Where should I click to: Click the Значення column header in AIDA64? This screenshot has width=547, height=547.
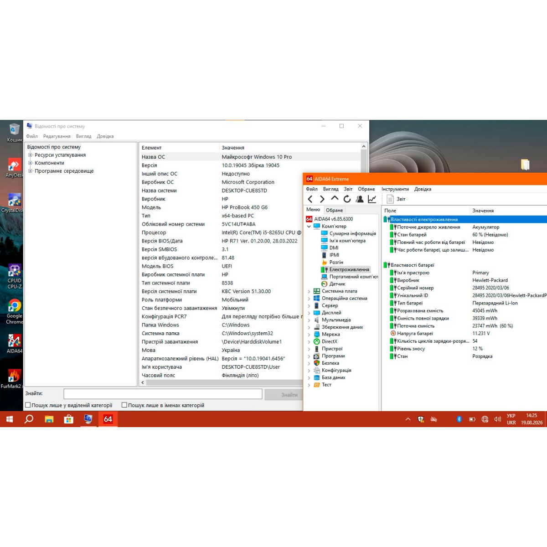(x=508, y=211)
